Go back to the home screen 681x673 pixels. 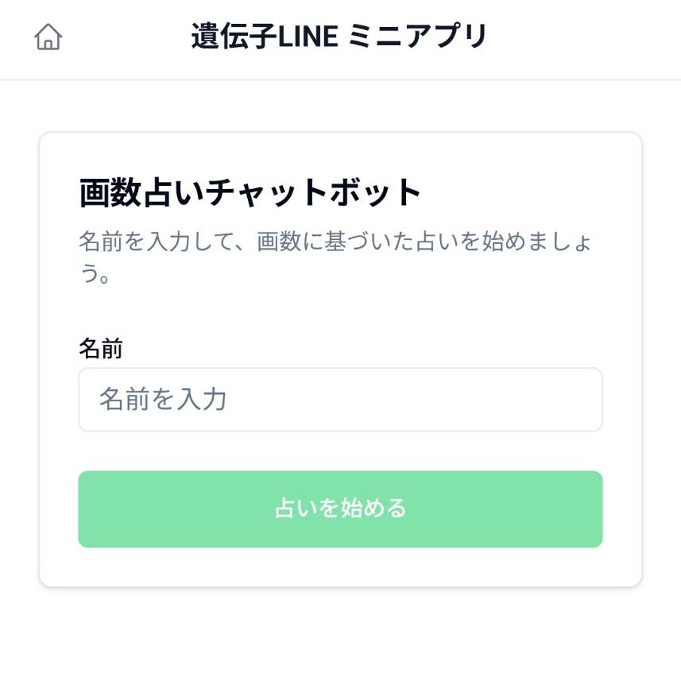(x=48, y=37)
